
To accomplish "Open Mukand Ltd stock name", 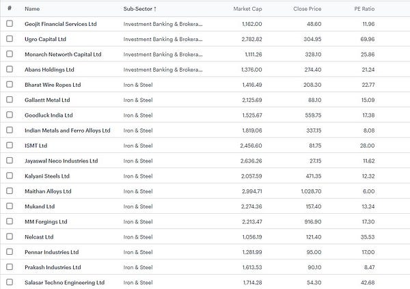I will (x=40, y=206).
